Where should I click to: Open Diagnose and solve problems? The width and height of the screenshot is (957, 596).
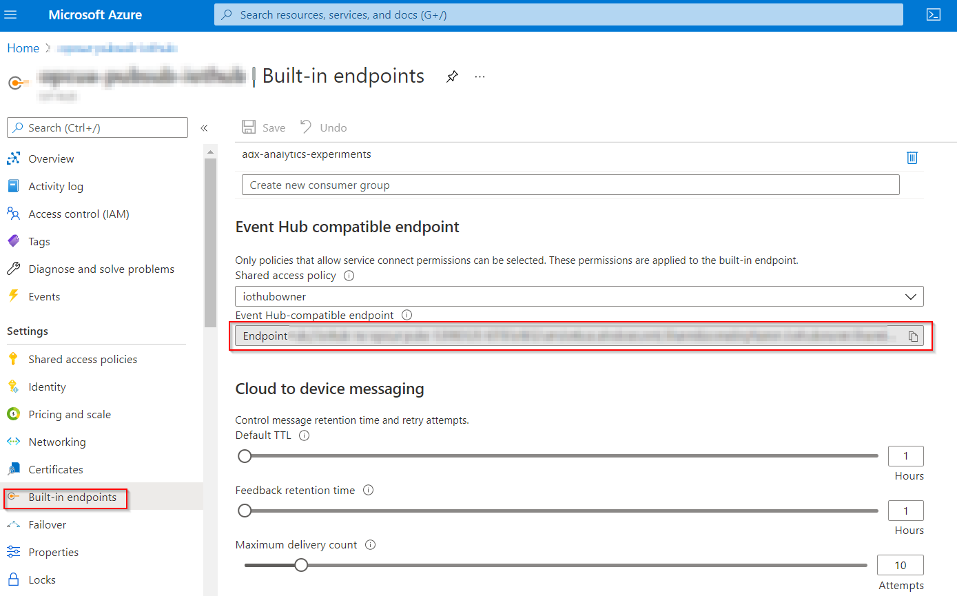(101, 269)
